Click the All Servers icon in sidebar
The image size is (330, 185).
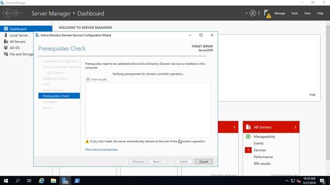tap(6, 41)
